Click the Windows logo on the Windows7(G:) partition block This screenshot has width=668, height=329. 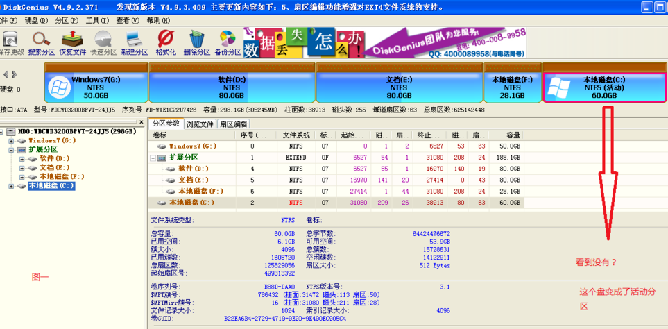point(59,87)
